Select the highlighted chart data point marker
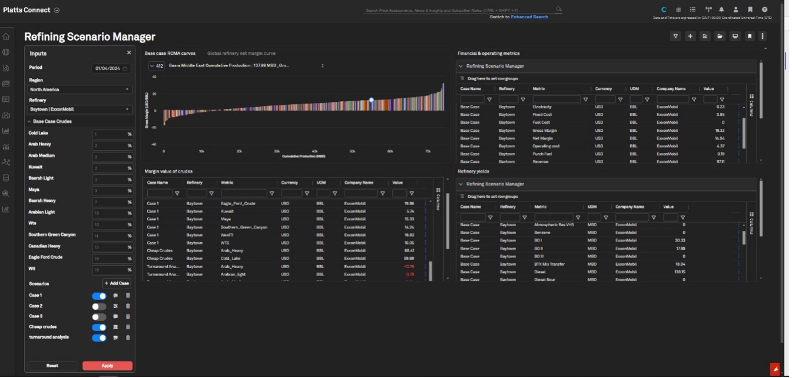Screen dimensions: 792x378 tap(371, 100)
